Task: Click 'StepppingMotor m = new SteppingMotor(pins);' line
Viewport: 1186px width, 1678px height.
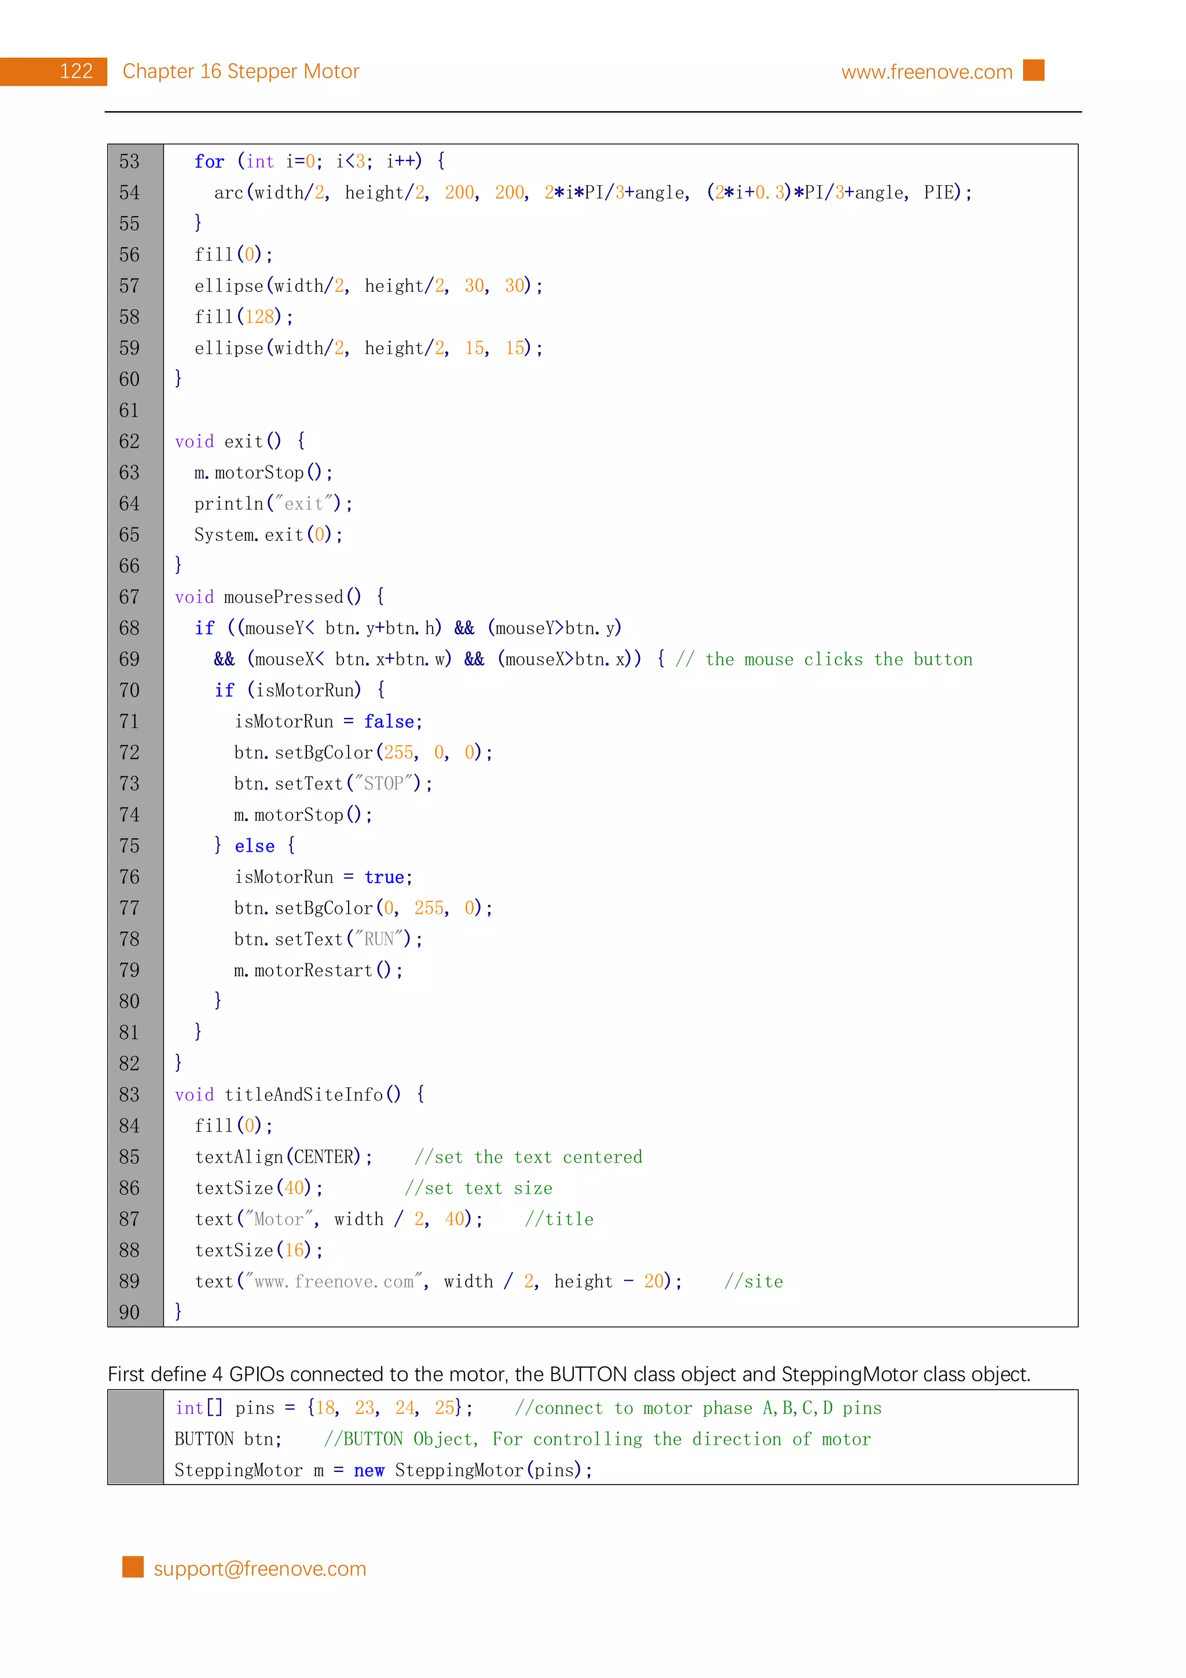Action: (383, 1471)
